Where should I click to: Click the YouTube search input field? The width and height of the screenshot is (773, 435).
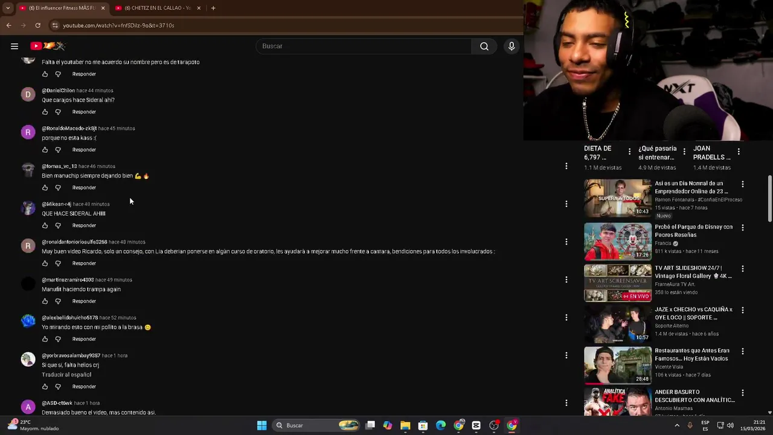tap(364, 46)
